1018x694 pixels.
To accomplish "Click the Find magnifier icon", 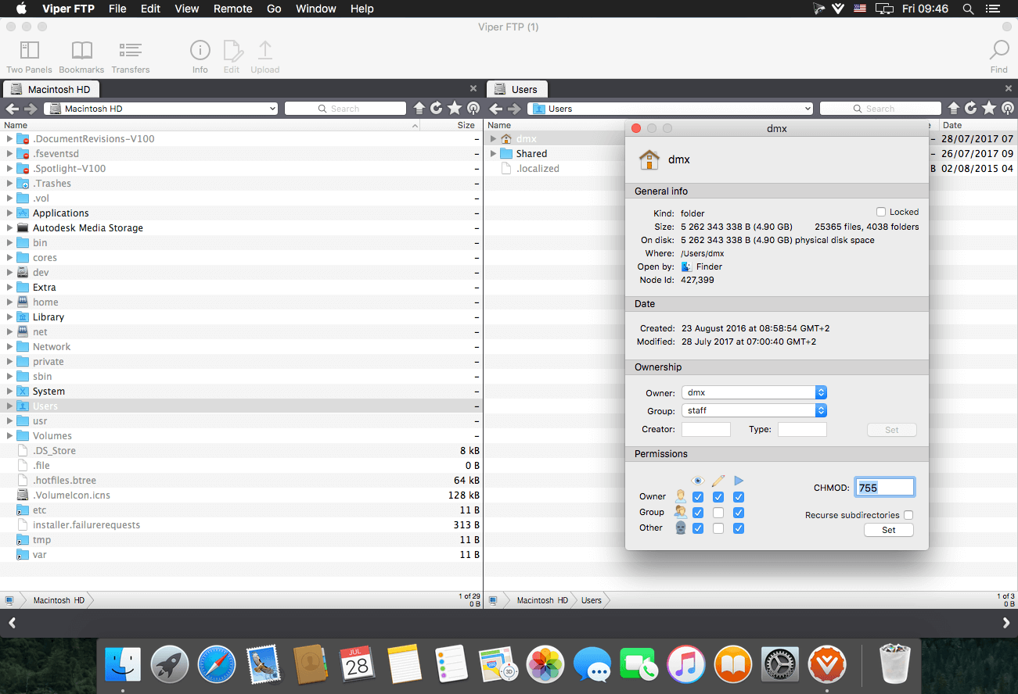I will point(999,52).
